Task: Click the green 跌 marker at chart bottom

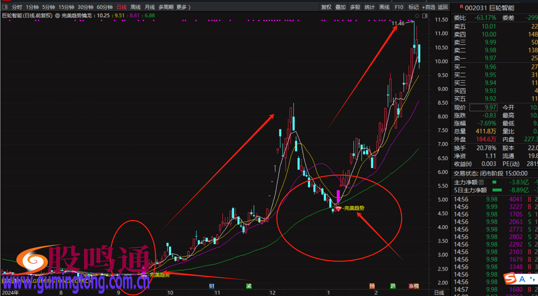Action: pos(393,286)
